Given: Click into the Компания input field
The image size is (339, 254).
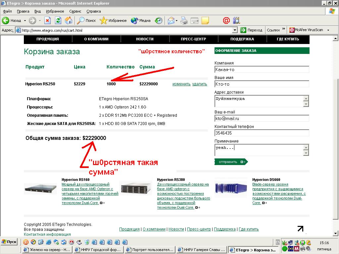Looking at the screenshot, I should coord(262,70).
